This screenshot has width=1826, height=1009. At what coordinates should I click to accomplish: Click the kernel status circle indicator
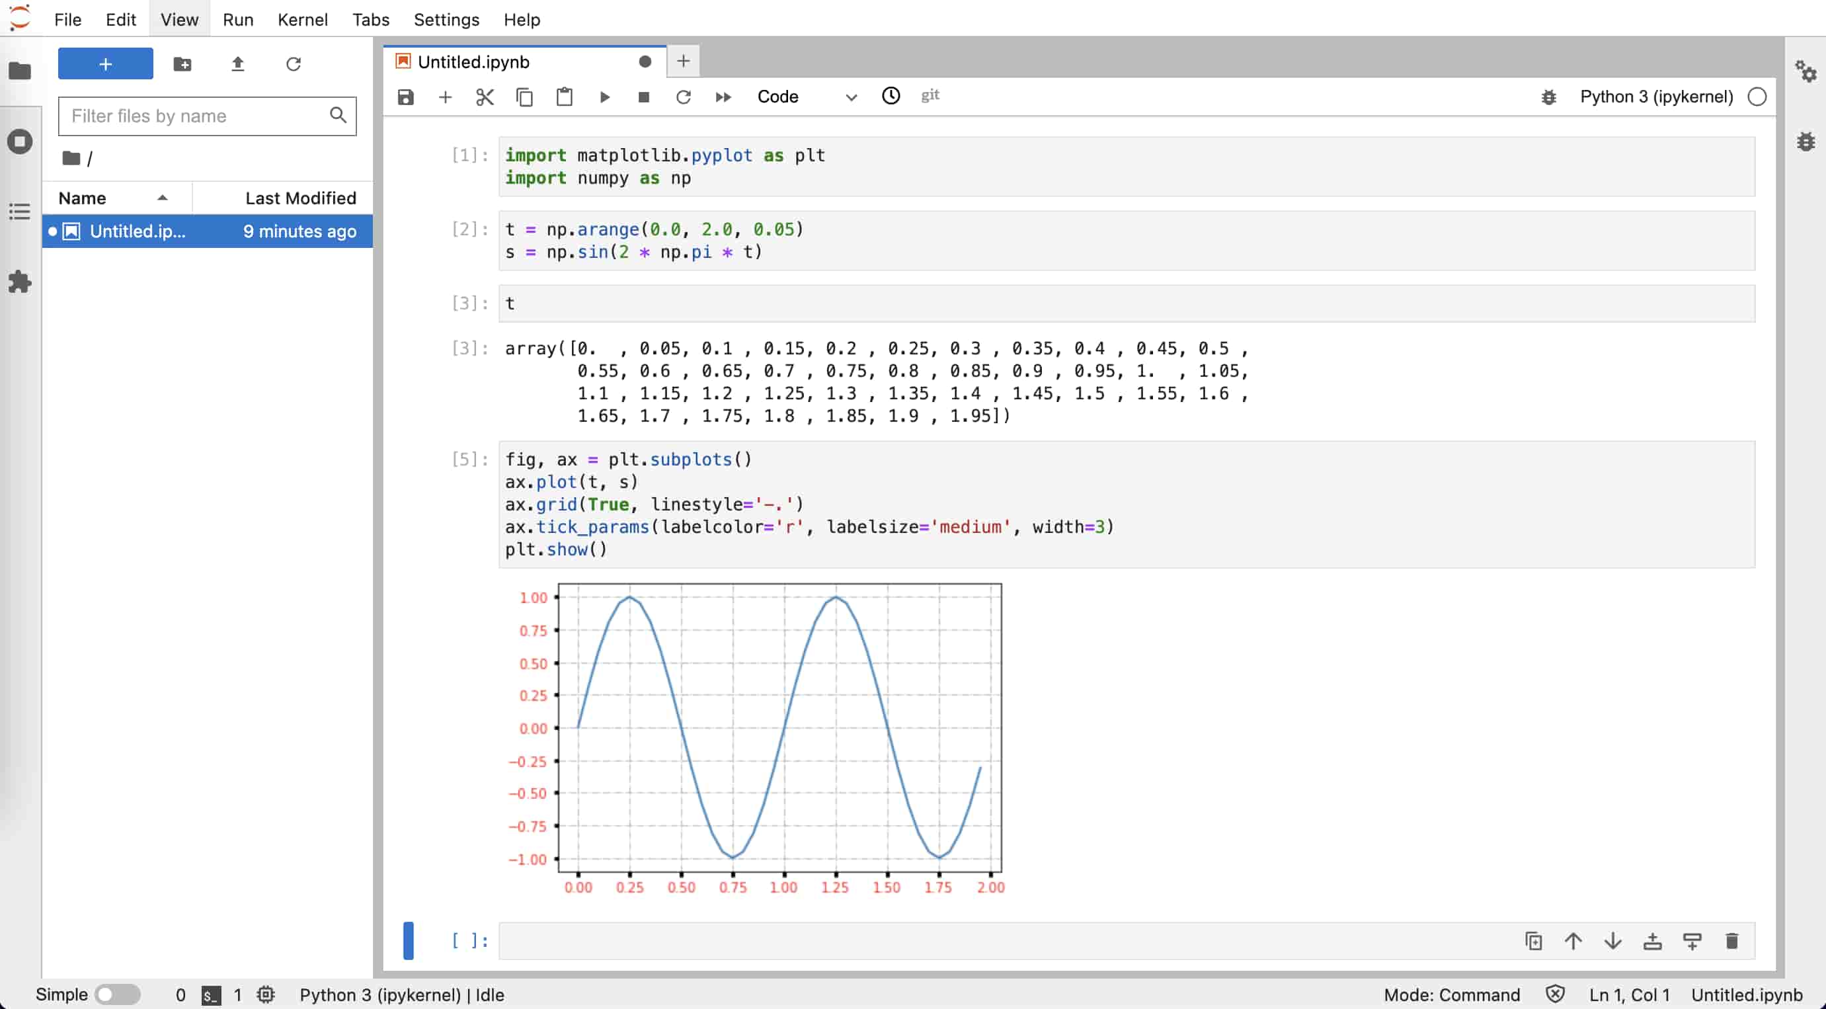tap(1757, 97)
